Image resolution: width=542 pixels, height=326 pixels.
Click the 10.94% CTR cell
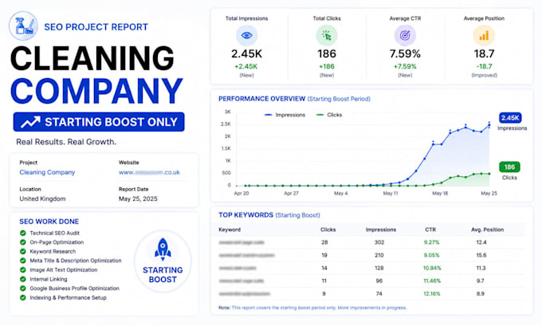432,268
